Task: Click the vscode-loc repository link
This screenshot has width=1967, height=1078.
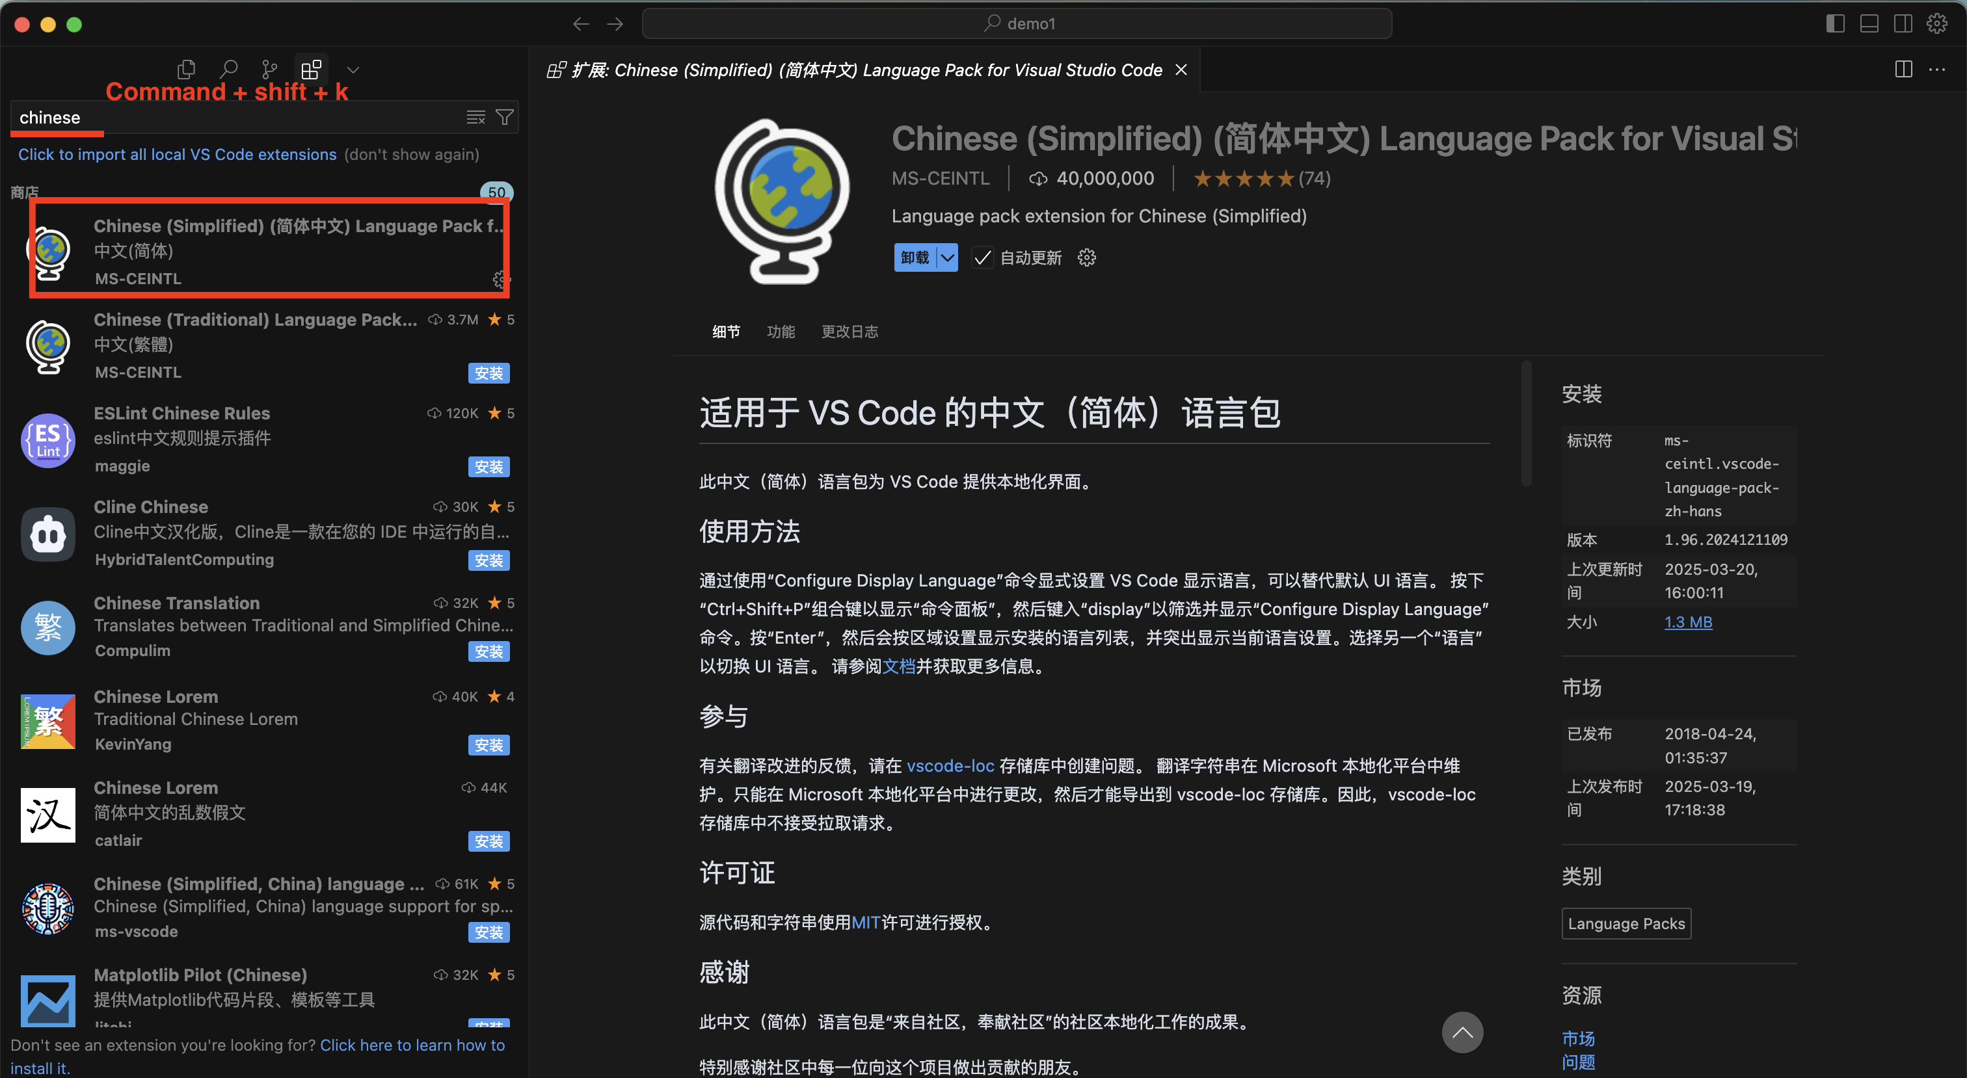Action: coord(951,766)
